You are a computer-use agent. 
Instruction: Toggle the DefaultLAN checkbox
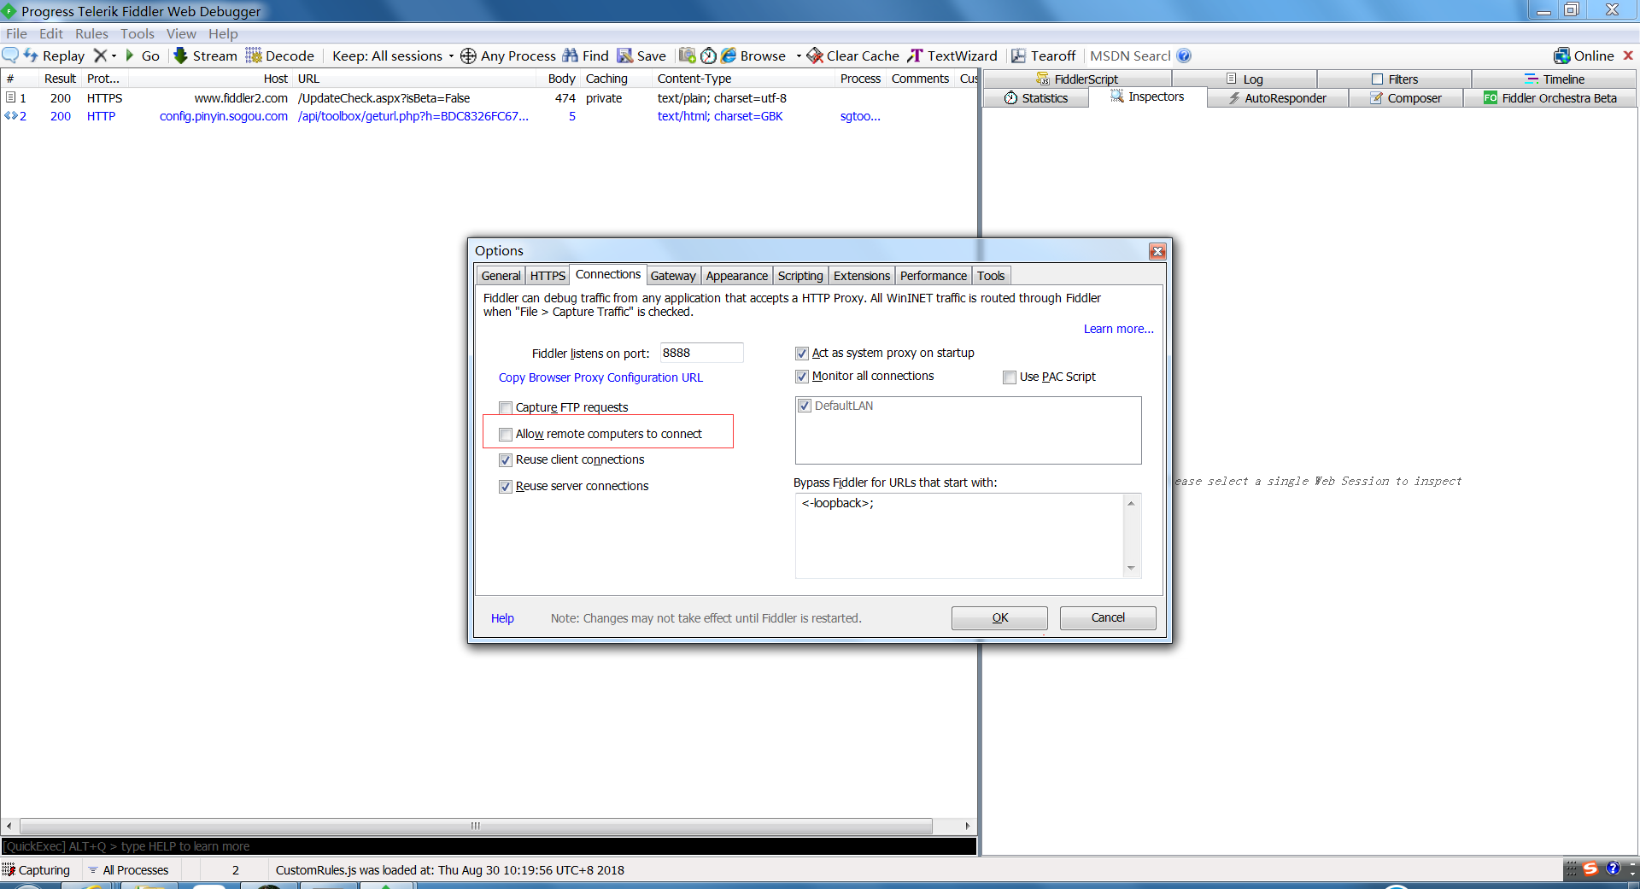[x=805, y=406]
